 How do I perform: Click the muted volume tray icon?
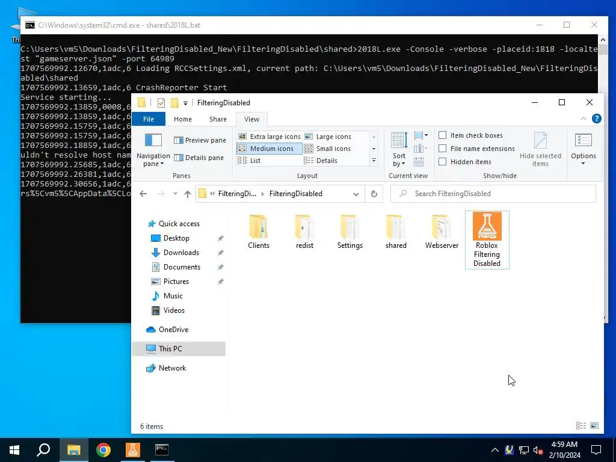click(538, 450)
